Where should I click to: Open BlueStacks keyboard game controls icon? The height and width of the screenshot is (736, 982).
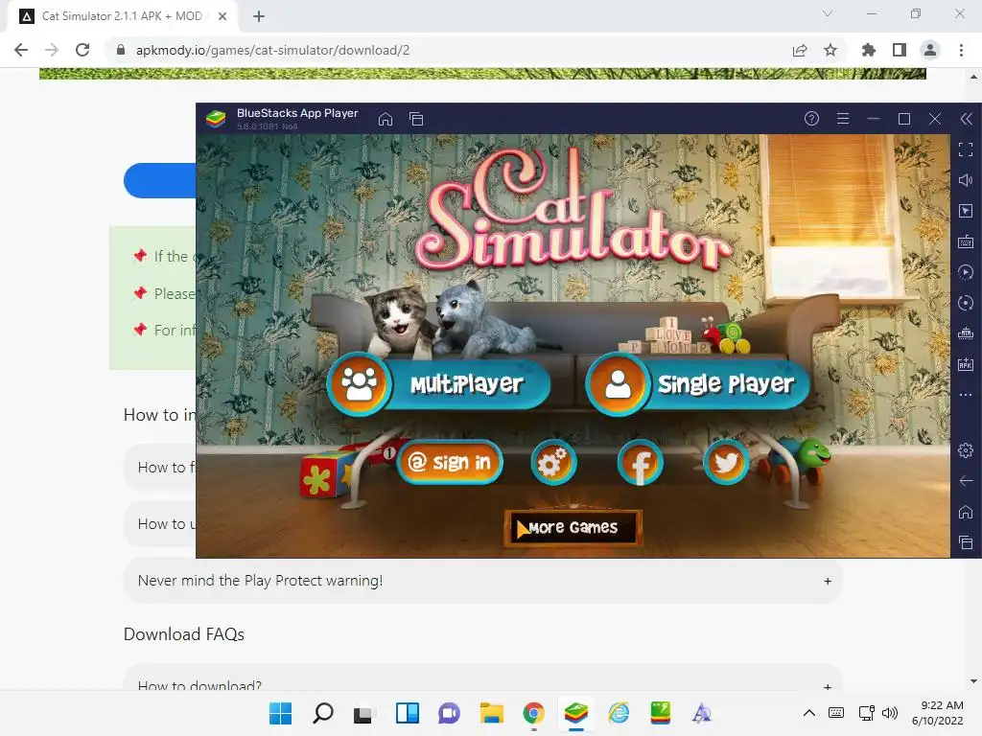966,241
